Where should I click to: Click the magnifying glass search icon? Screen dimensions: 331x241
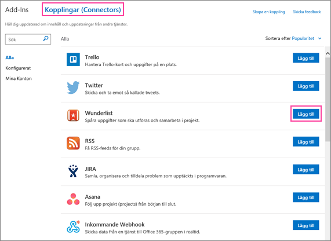[x=46, y=38]
